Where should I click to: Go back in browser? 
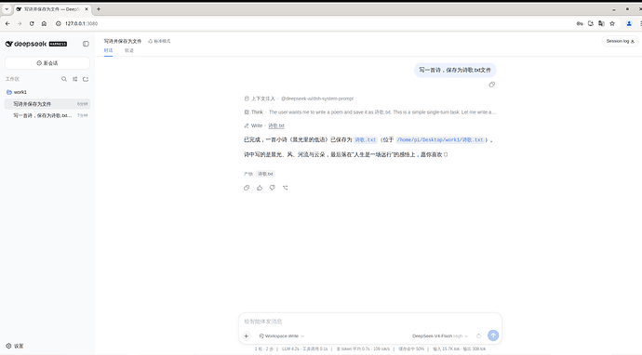click(7, 24)
